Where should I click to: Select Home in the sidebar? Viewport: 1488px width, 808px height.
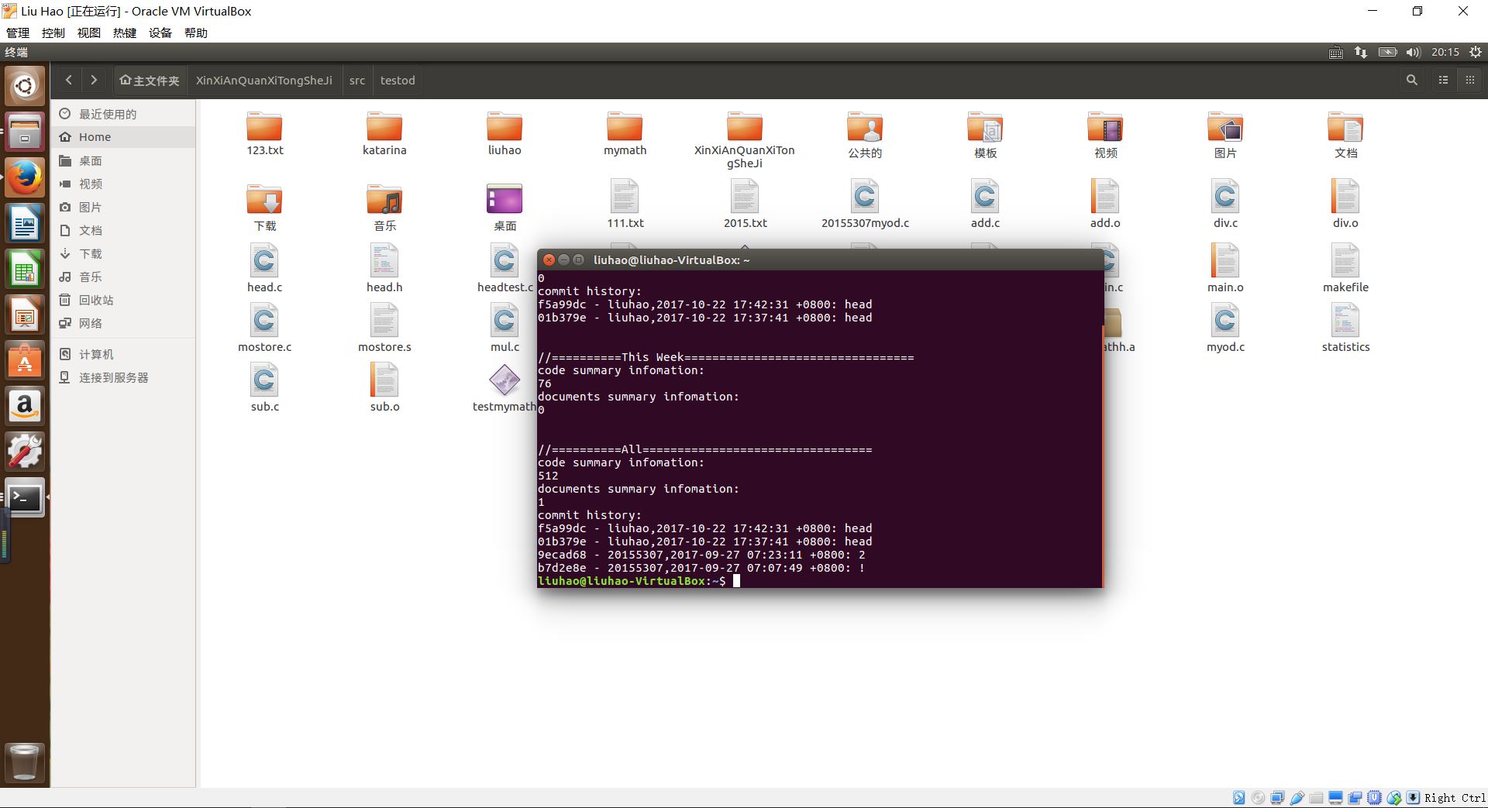click(123, 137)
